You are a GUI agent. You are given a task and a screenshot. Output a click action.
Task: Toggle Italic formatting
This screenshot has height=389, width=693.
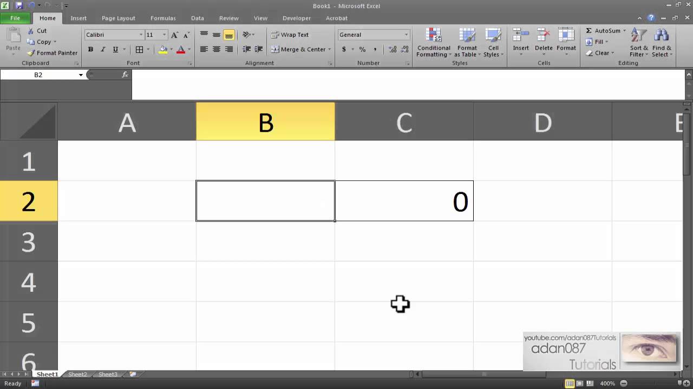pyautogui.click(x=103, y=49)
